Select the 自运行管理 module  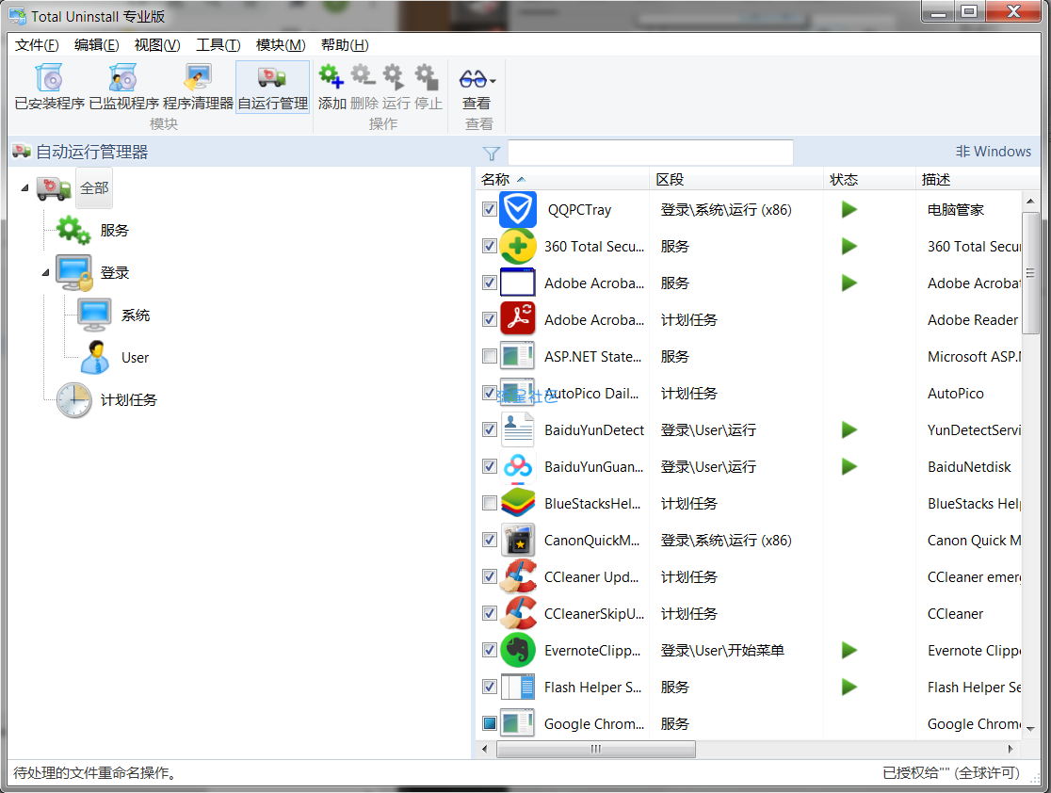coord(273,87)
